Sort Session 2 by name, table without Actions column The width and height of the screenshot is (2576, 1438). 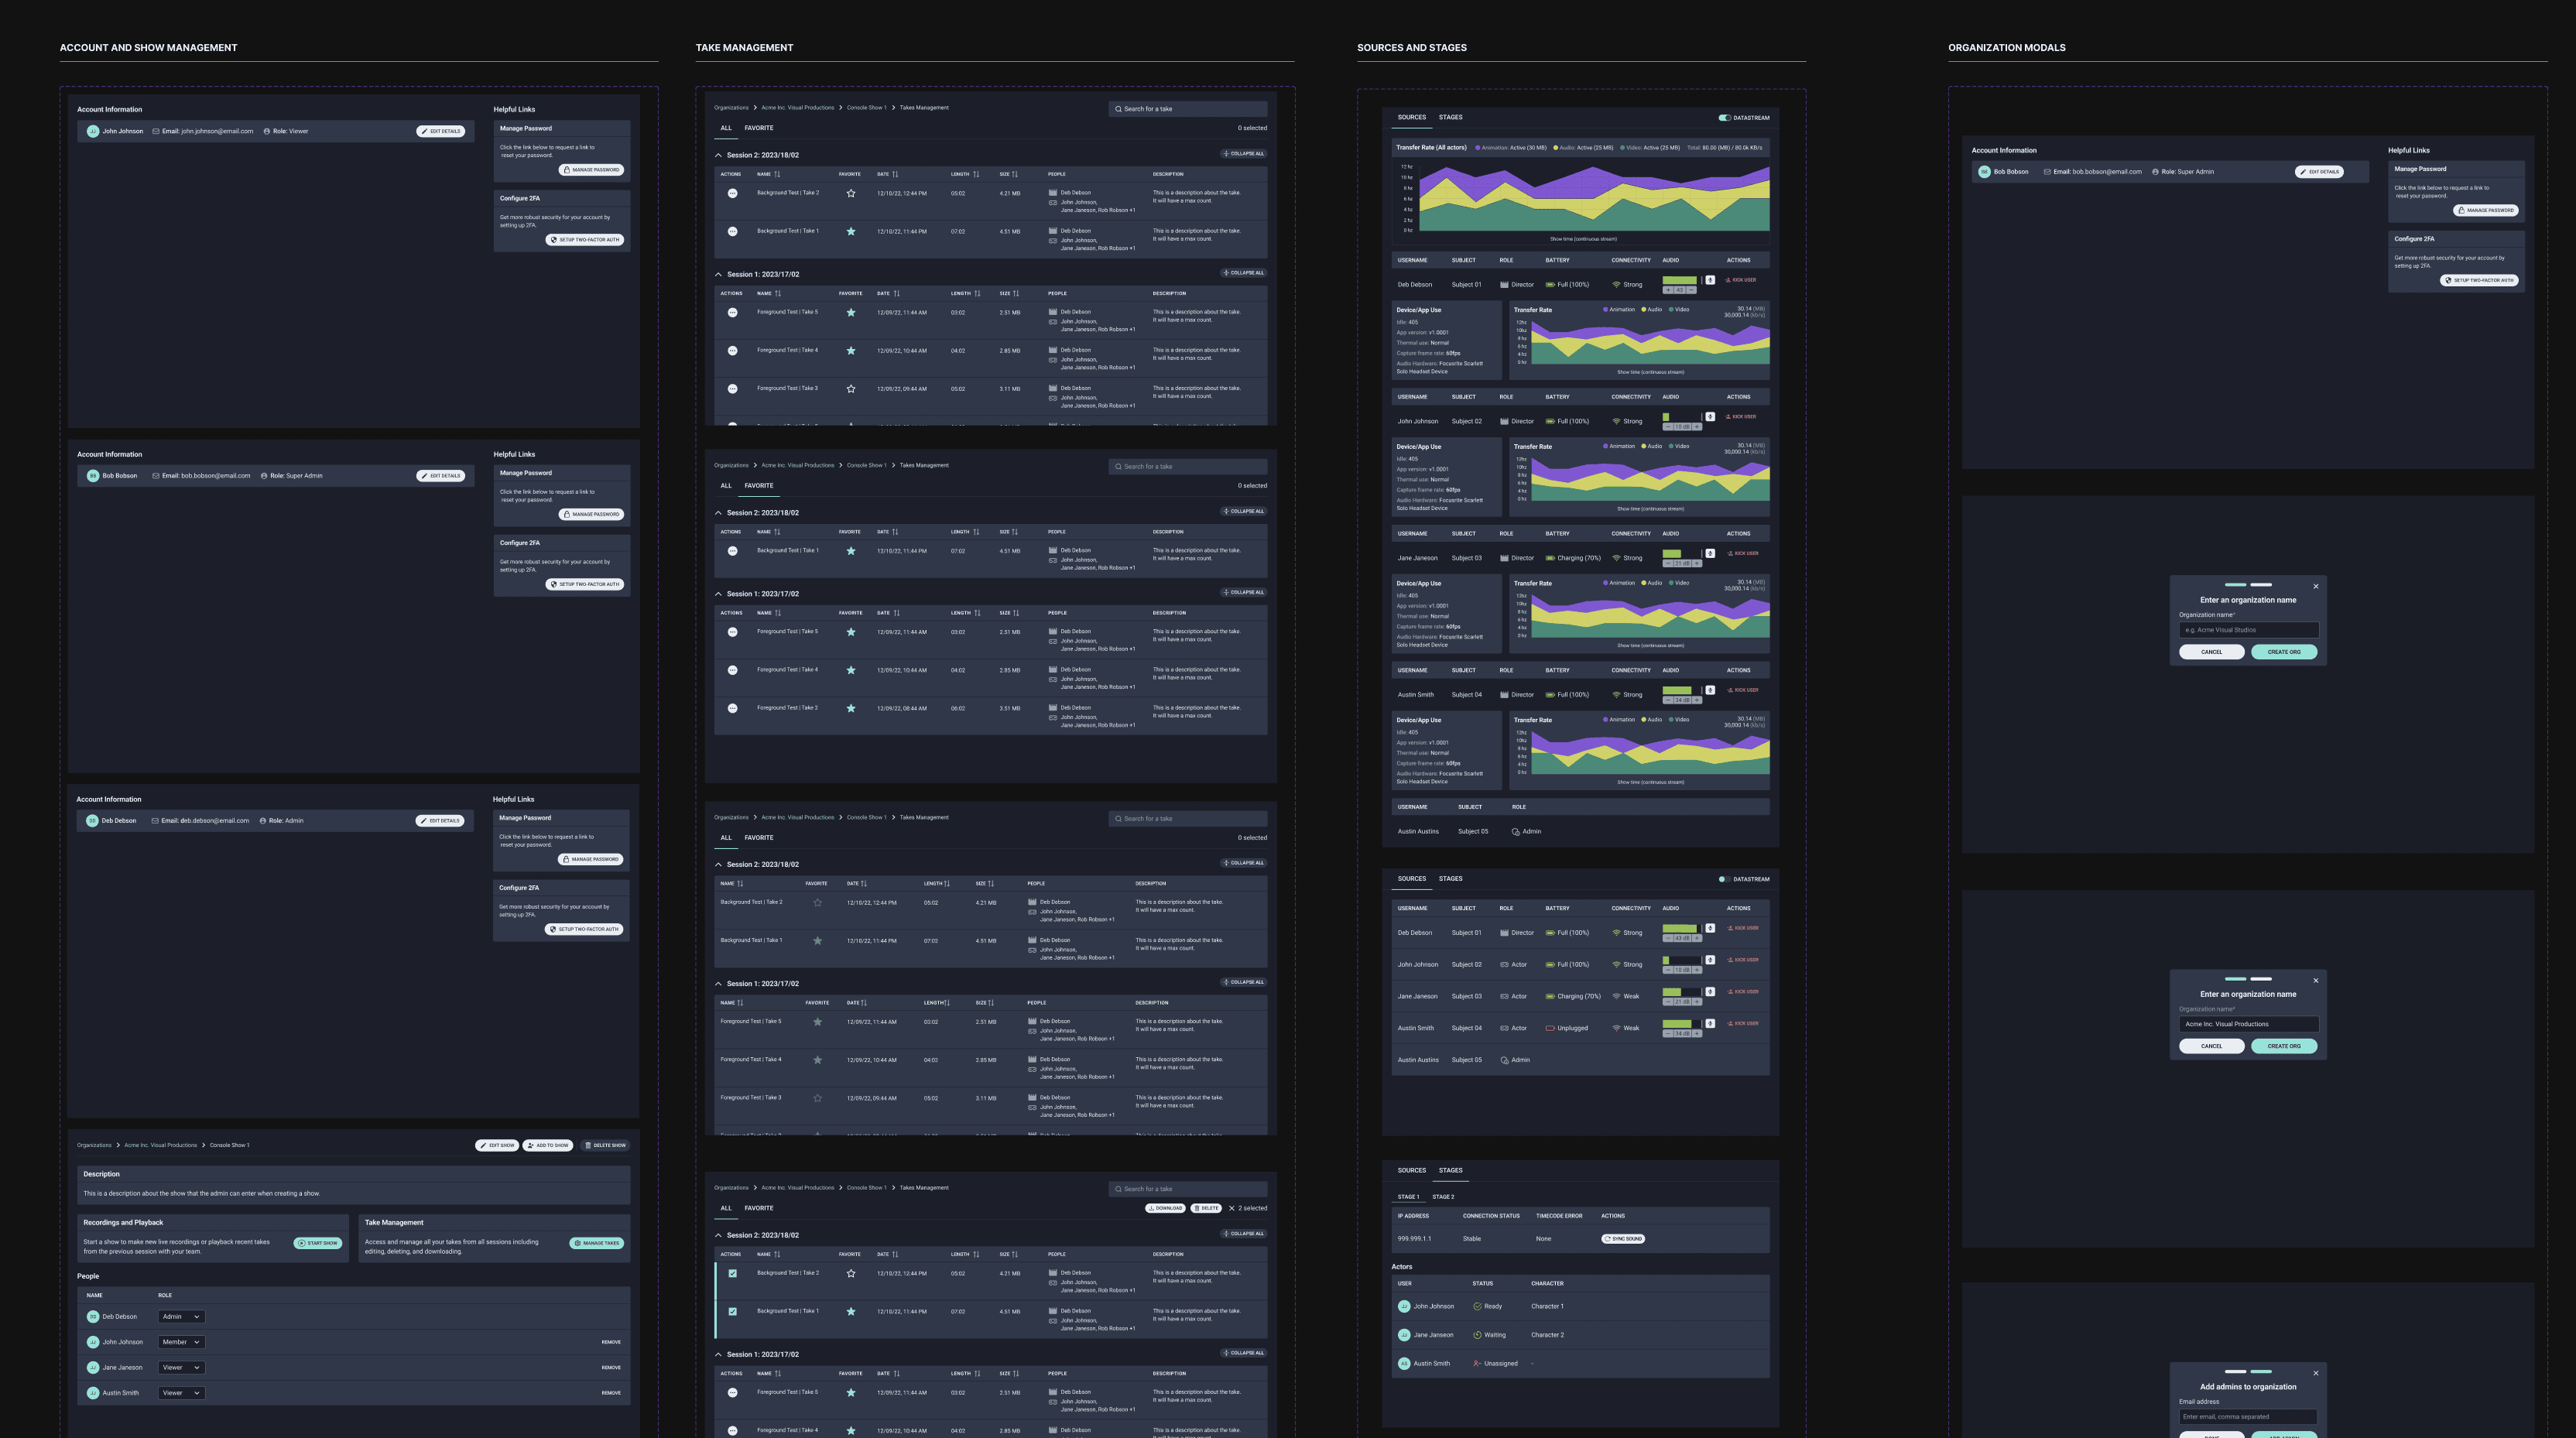pyautogui.click(x=739, y=884)
